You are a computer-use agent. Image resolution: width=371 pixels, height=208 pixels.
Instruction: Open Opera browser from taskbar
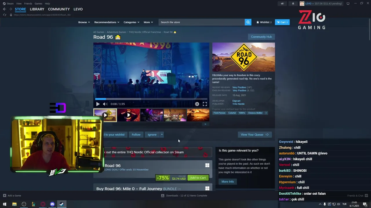[43, 204]
